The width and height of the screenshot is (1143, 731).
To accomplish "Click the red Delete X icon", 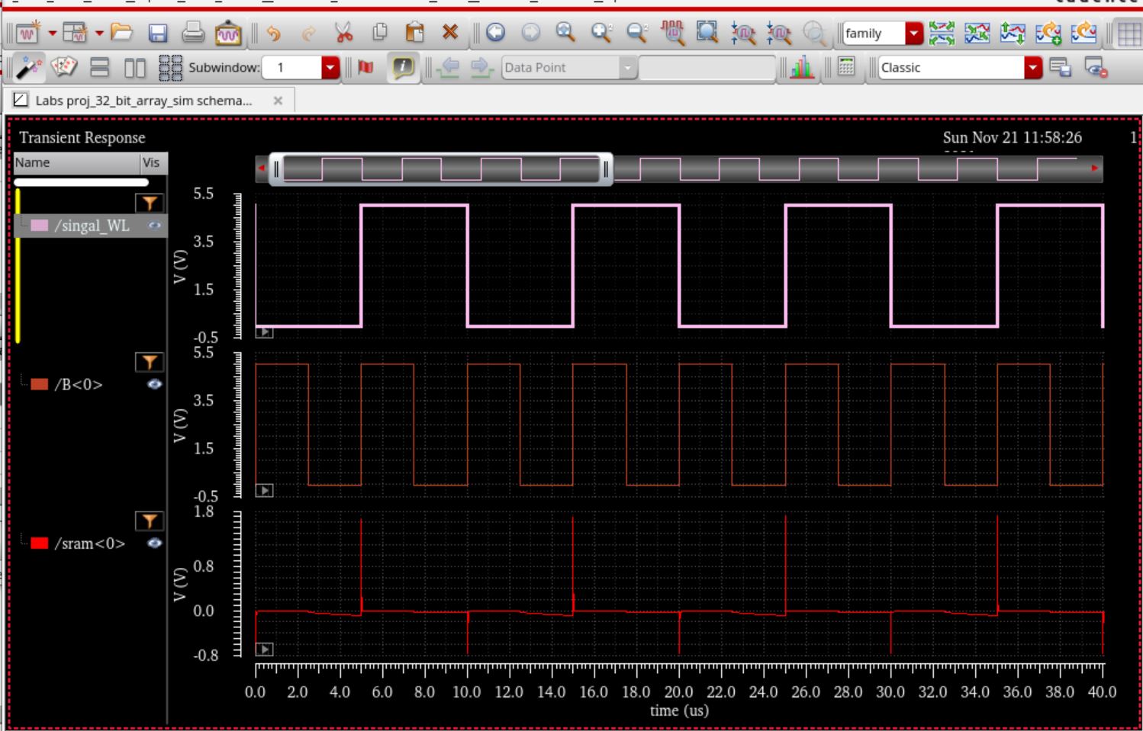I will pyautogui.click(x=450, y=33).
